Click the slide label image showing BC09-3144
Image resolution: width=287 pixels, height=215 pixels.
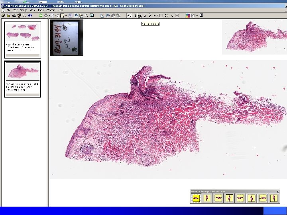pos(67,38)
